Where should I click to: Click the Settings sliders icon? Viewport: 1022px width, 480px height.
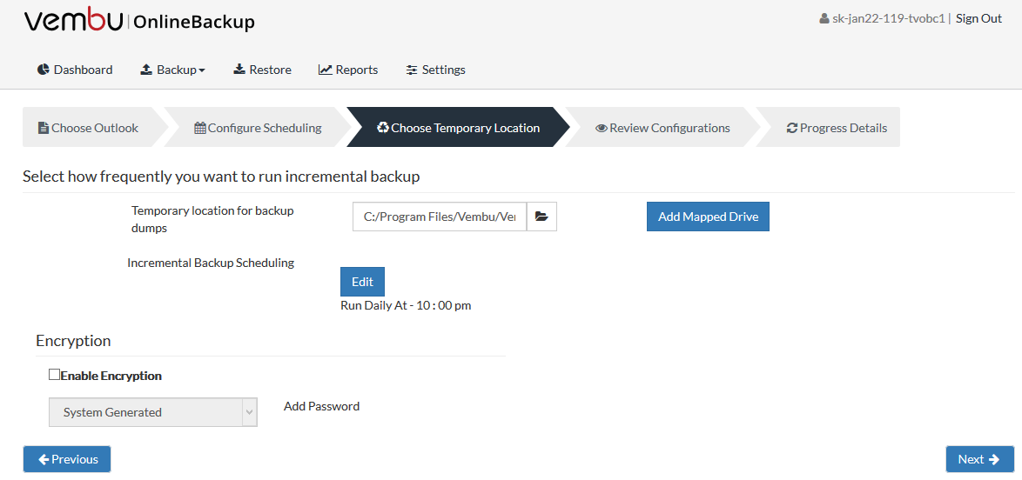tap(411, 70)
